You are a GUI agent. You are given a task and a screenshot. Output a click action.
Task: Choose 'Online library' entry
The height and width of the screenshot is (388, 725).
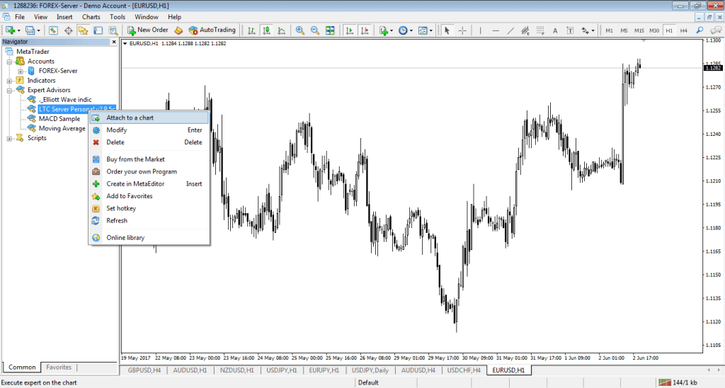[149, 238]
